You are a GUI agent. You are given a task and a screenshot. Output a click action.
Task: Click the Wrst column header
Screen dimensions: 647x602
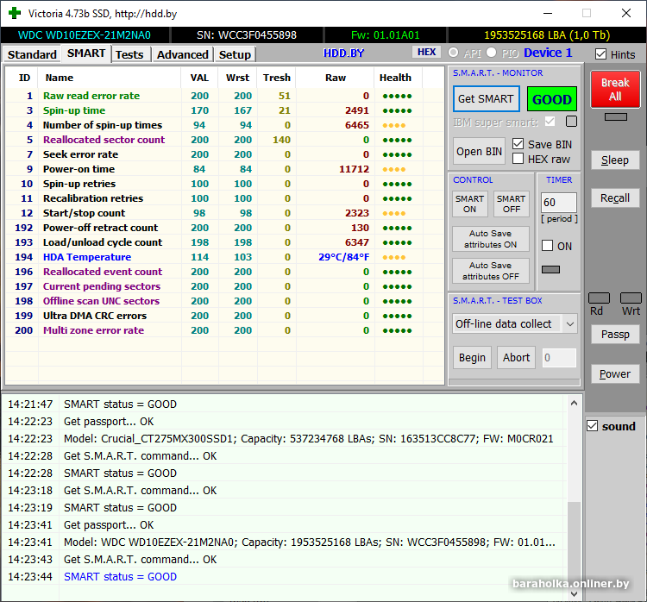coord(238,78)
